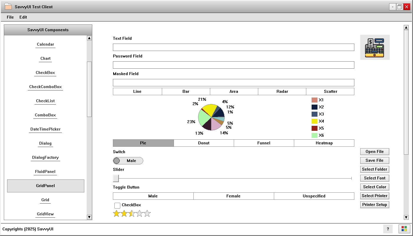This screenshot has height=236, width=413.
Task: Open the DateTimePicker component page
Action: point(45,129)
